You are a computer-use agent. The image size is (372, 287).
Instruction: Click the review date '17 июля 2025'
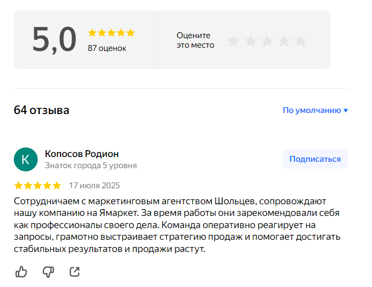point(94,186)
